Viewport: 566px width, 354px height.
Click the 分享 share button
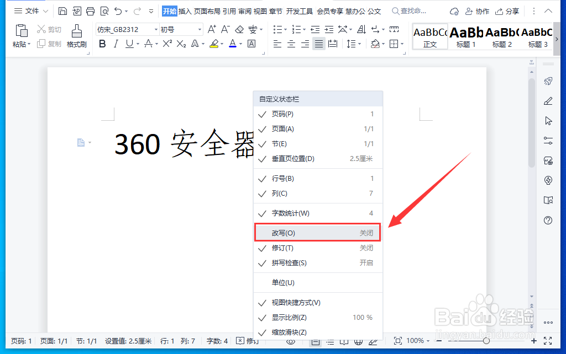tap(507, 12)
